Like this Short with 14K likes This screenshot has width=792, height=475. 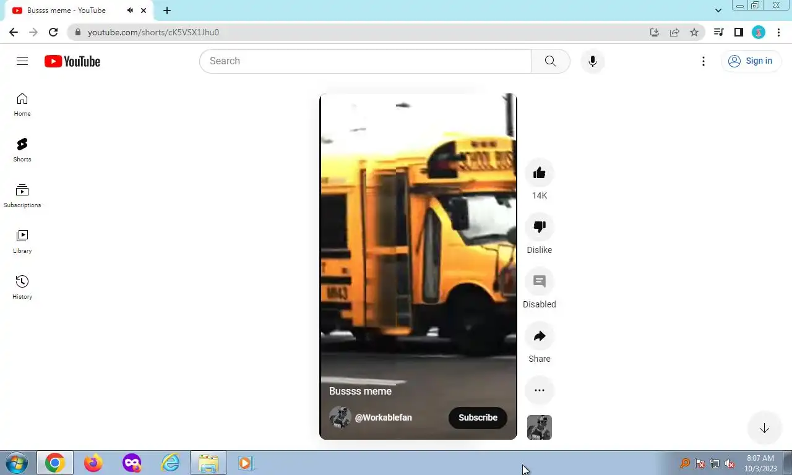(540, 173)
